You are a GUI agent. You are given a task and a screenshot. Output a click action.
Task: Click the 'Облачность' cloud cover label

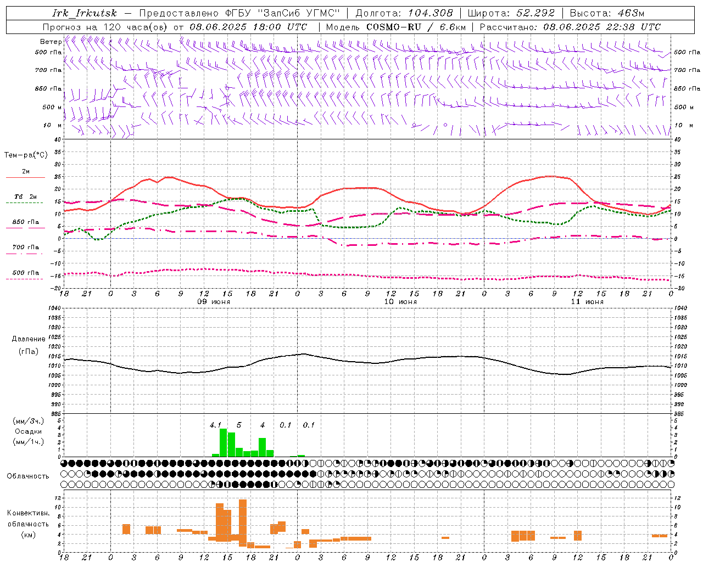(x=28, y=476)
